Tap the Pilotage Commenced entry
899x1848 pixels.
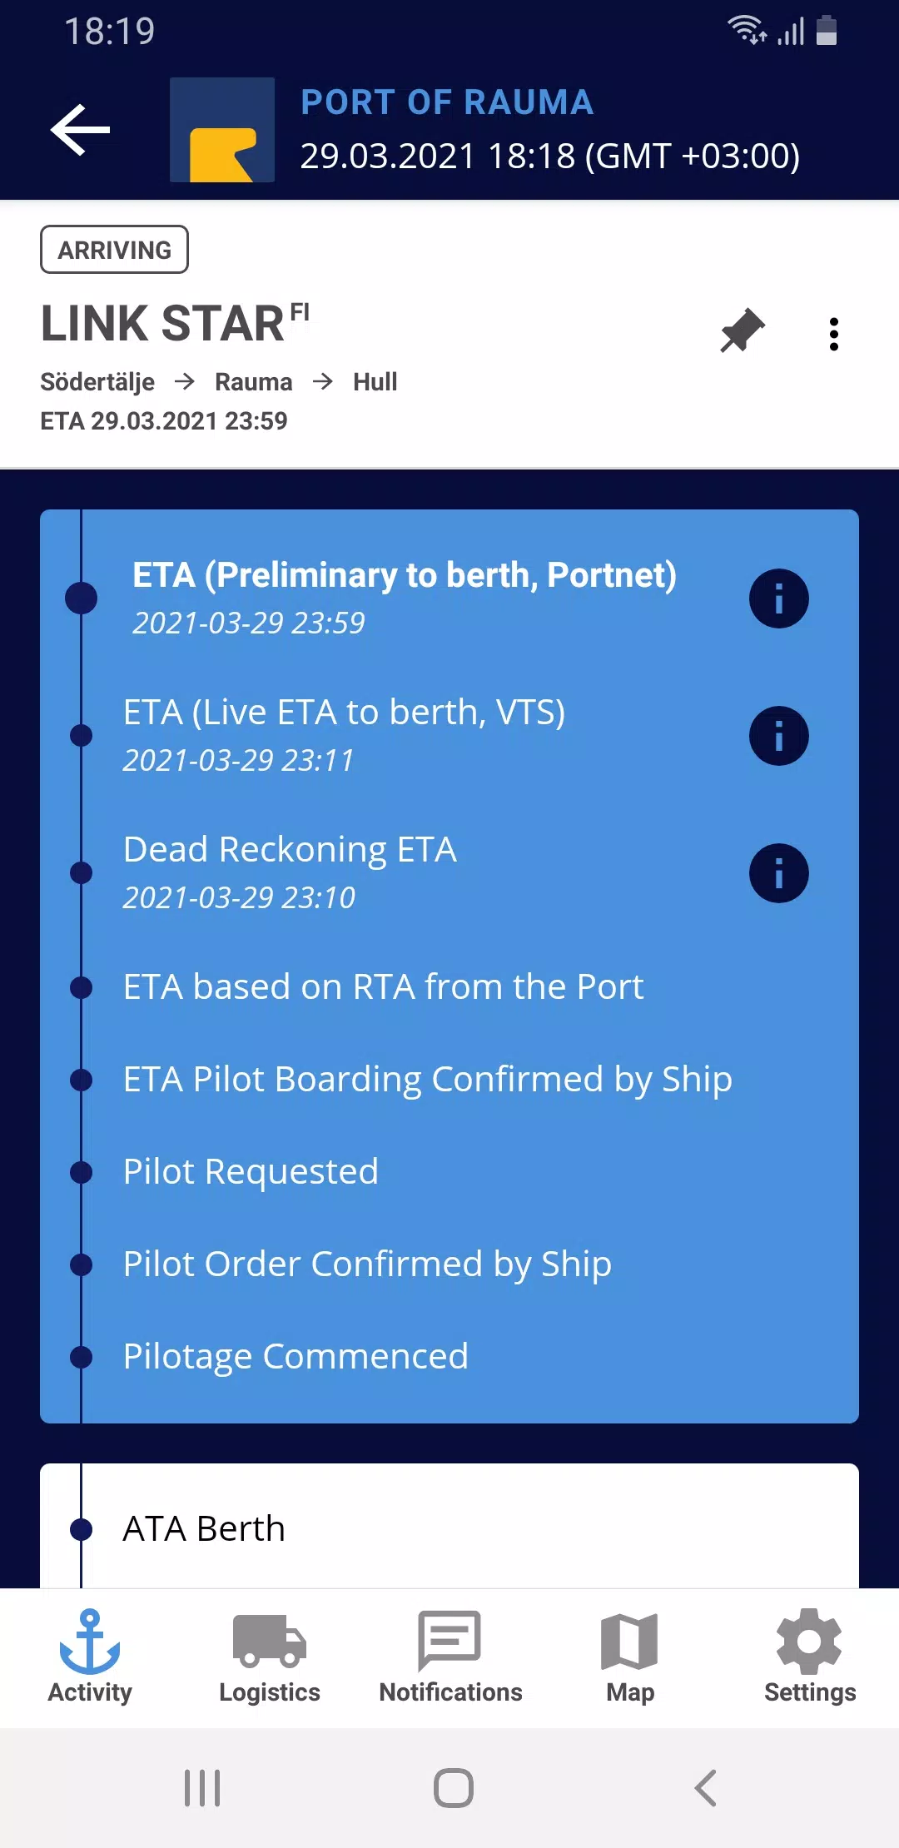click(296, 1357)
